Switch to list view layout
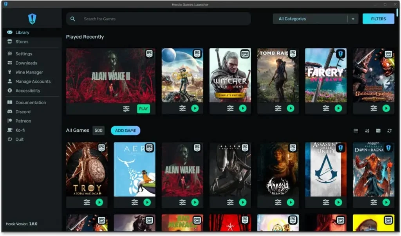Viewport: 401px width, 236px height. coord(356,131)
